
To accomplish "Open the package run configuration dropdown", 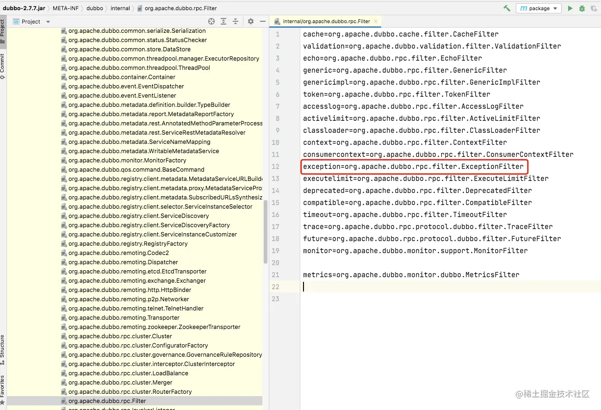I will click(539, 8).
